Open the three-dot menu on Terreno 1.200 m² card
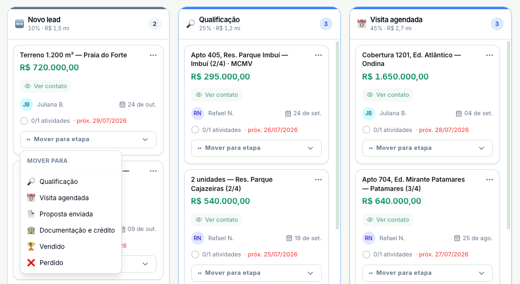The image size is (520, 284). 153,55
